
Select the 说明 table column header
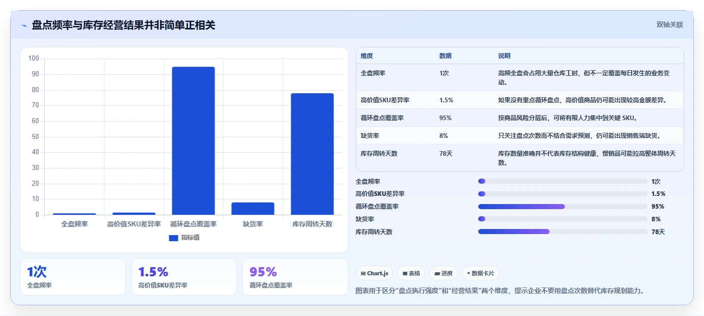[504, 56]
